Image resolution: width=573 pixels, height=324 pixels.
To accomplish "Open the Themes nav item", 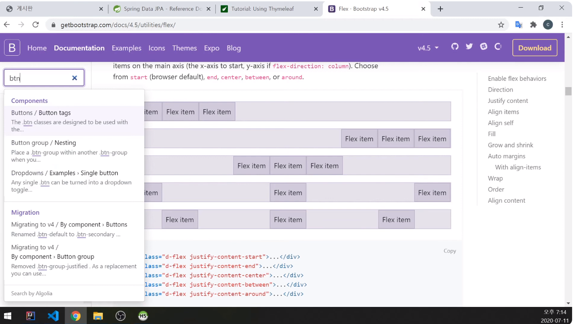I will 185,48.
